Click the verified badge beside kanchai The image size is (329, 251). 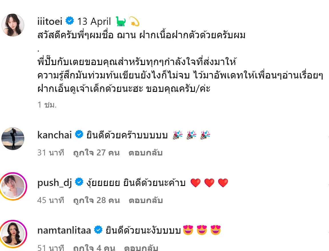coord(79,134)
